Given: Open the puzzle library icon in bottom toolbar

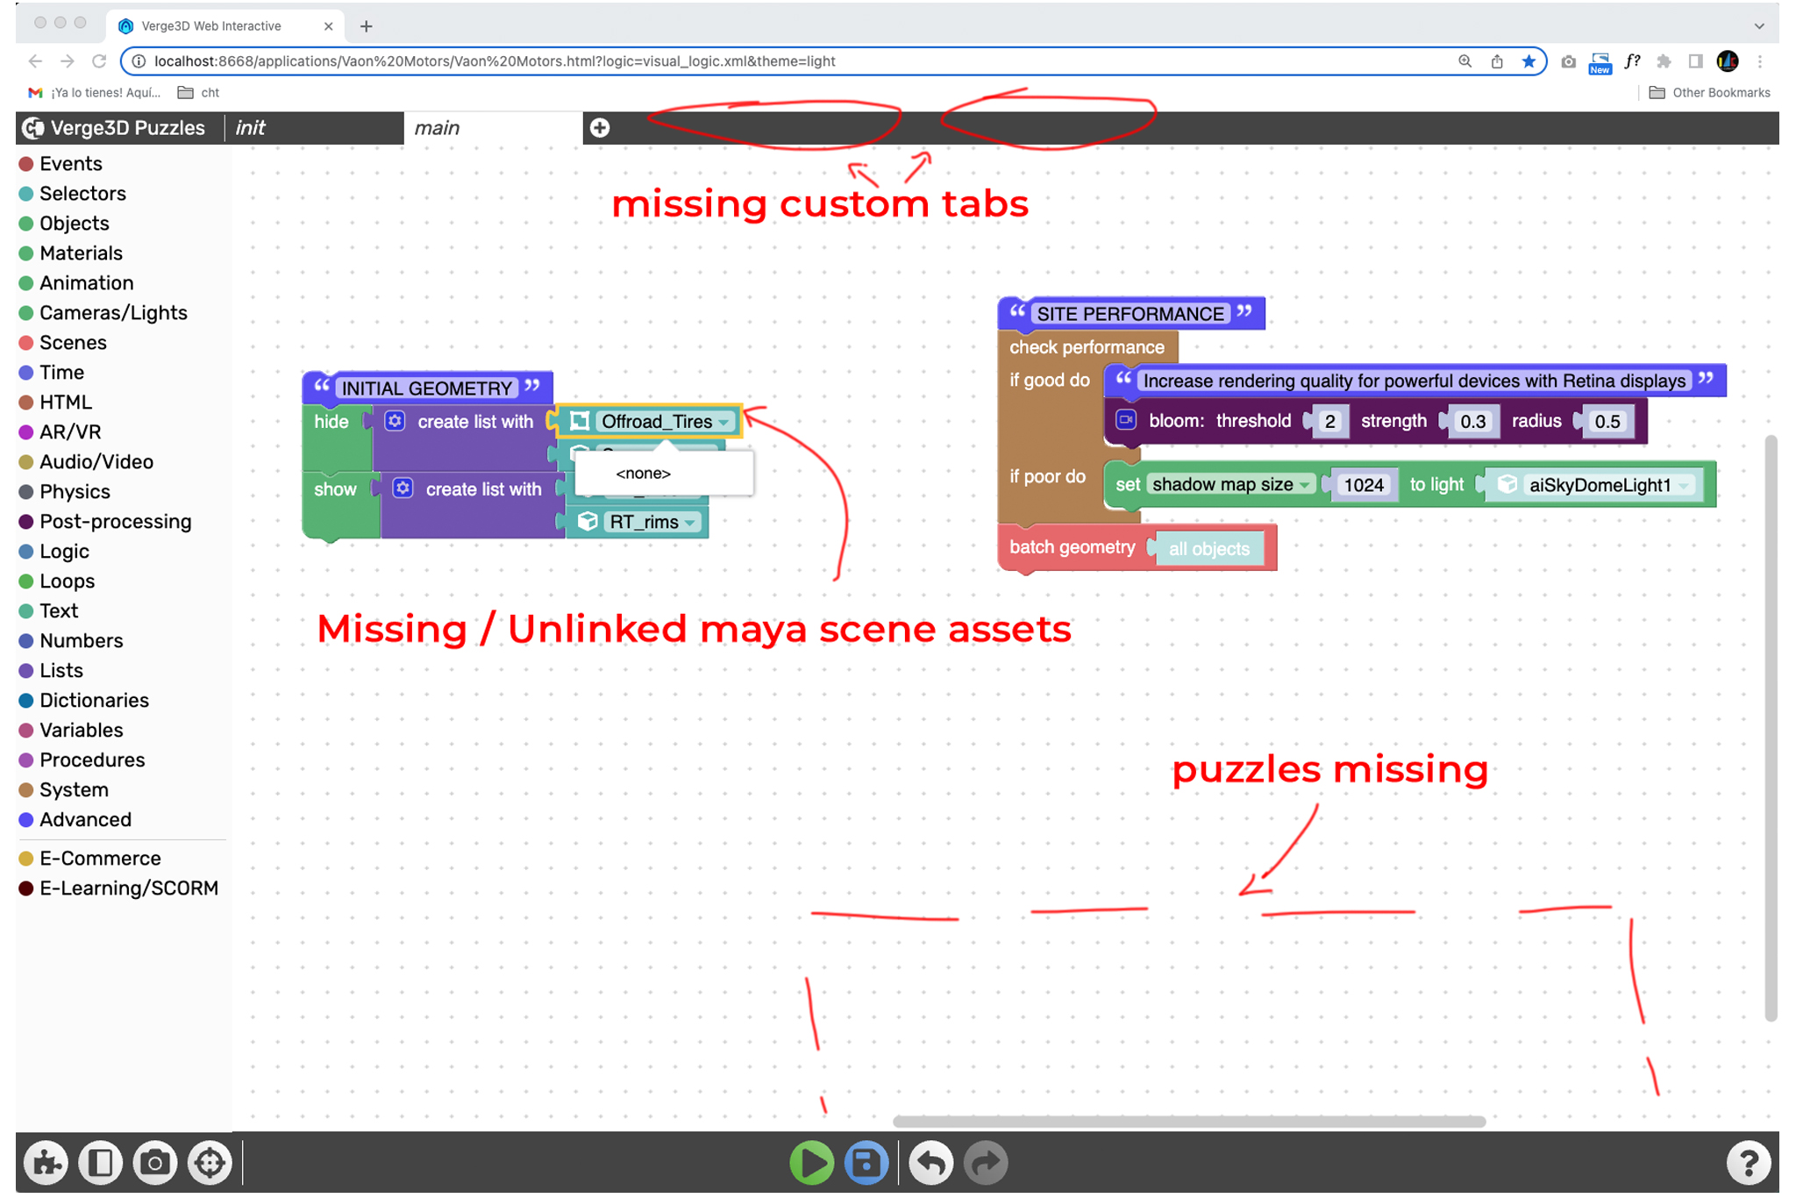Looking at the screenshot, I should 46,1163.
